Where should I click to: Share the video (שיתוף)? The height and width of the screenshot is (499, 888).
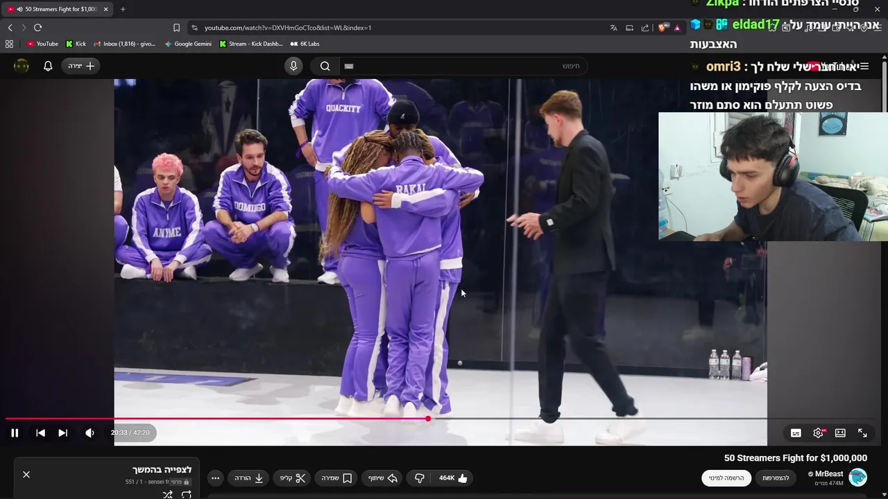382,478
